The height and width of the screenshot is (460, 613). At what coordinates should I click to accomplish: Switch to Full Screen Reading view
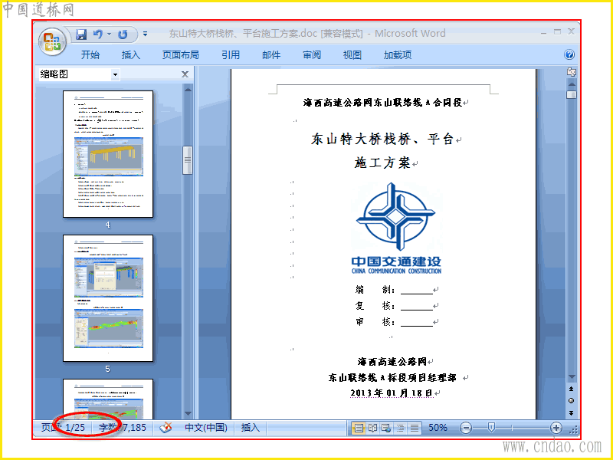point(372,428)
